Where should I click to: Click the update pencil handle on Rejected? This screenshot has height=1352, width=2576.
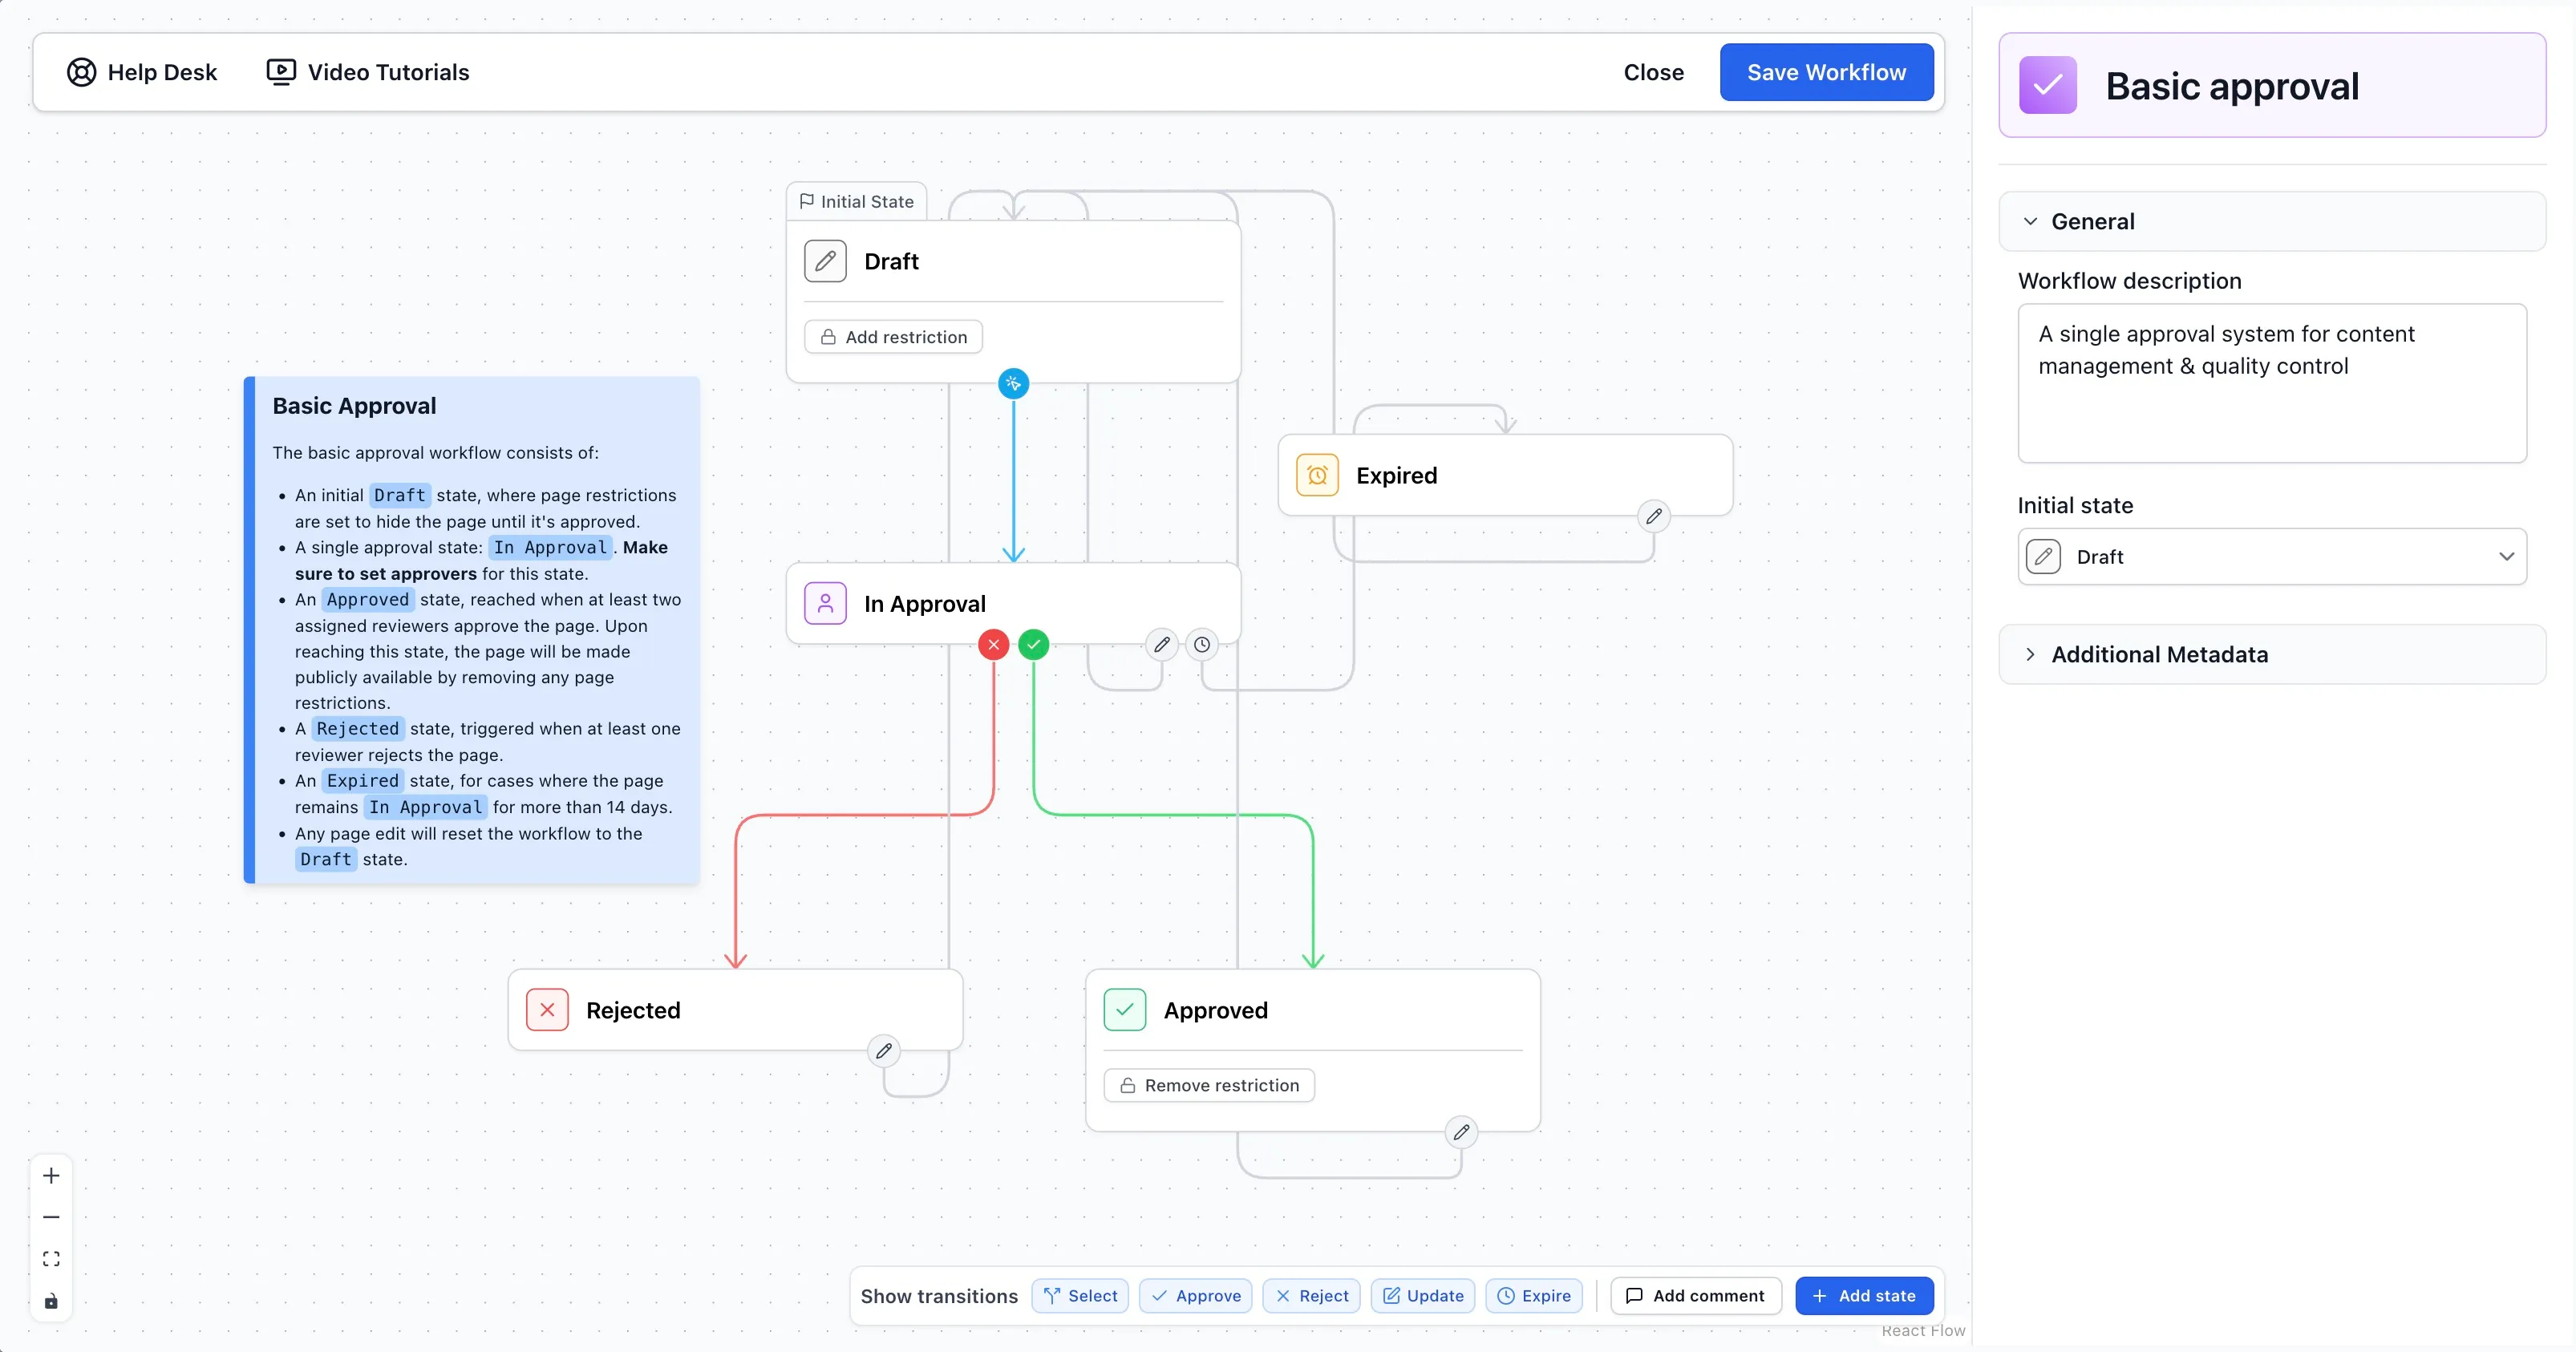[x=883, y=1051]
